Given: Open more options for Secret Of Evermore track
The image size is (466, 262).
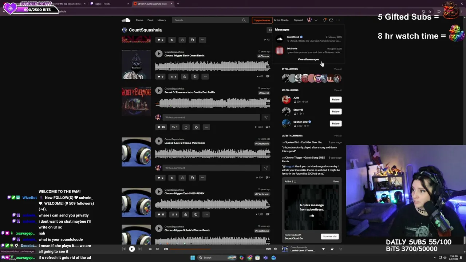Looking at the screenshot, I should point(206,127).
